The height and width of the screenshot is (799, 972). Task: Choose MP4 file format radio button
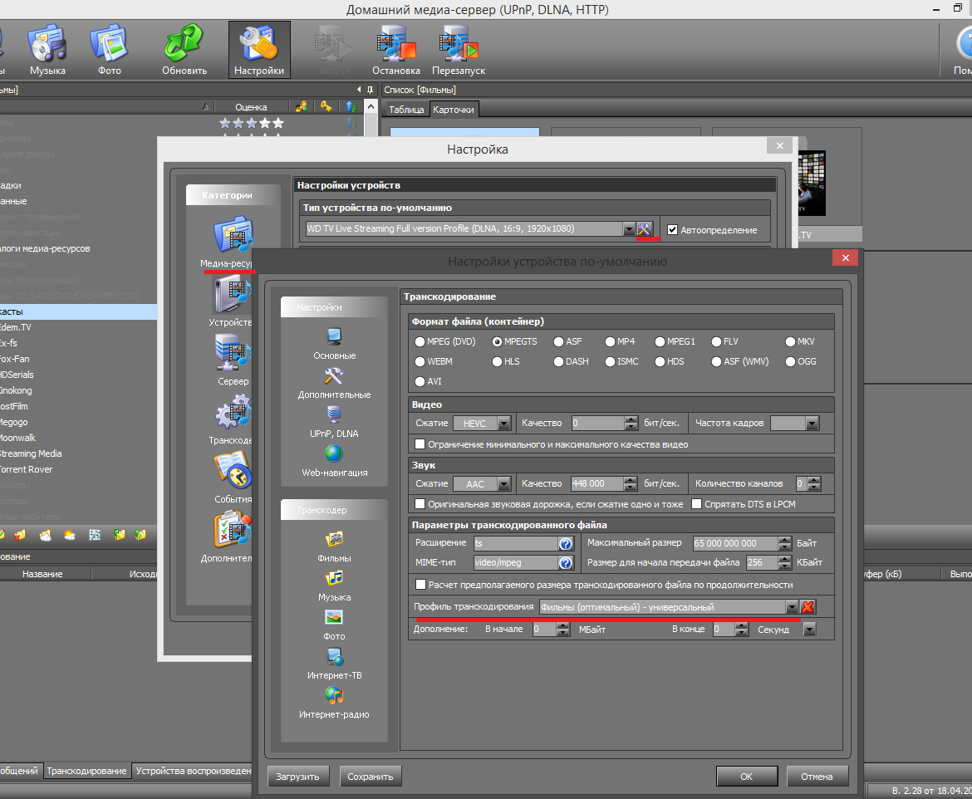[x=611, y=341]
